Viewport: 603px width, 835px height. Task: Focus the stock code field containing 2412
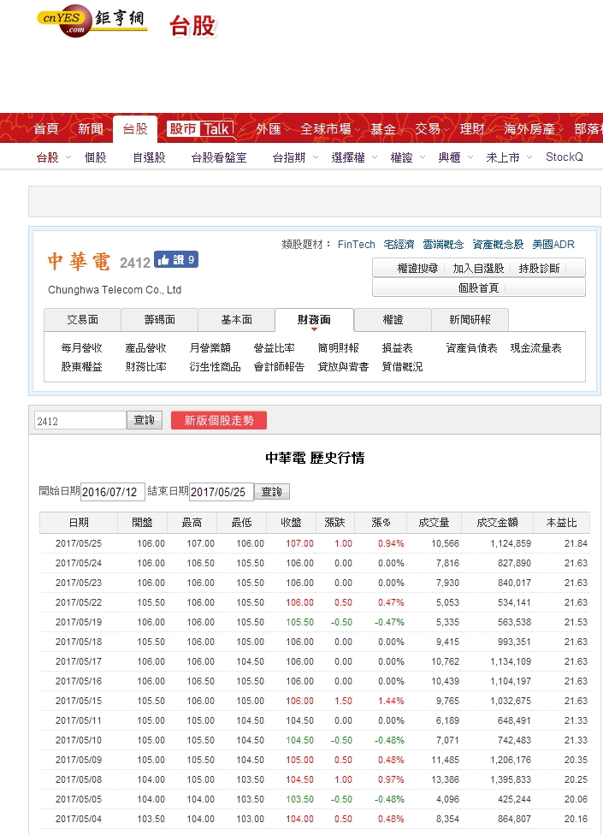coord(80,421)
